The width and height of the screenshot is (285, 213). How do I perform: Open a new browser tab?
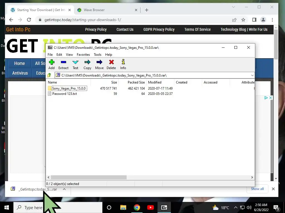pos(147,10)
